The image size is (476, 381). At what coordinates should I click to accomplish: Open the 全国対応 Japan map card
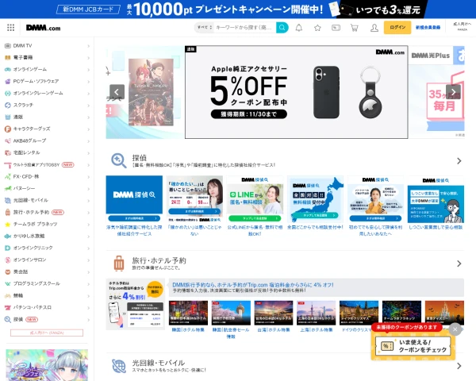pyautogui.click(x=315, y=199)
